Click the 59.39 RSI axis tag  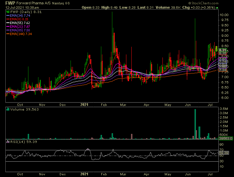223,153
